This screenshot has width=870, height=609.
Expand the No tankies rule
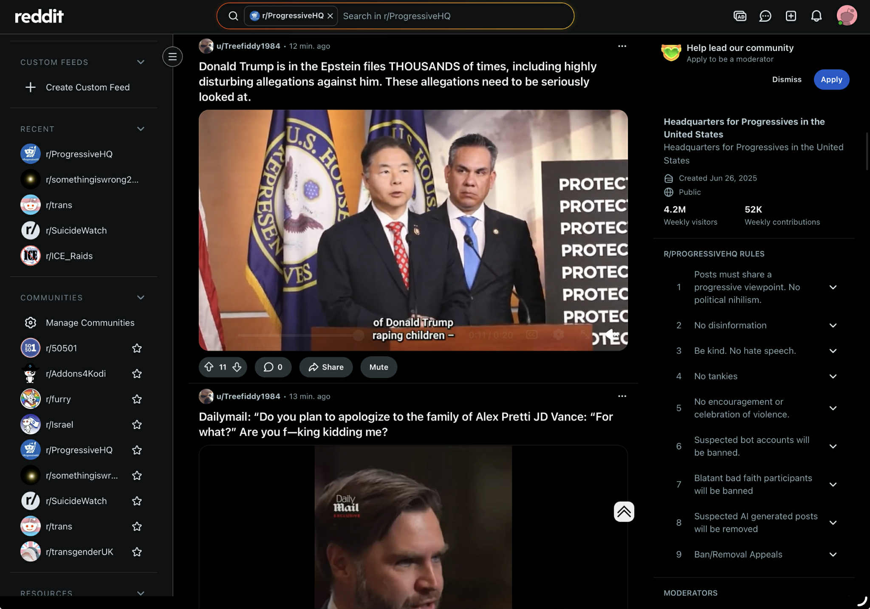[x=833, y=376]
